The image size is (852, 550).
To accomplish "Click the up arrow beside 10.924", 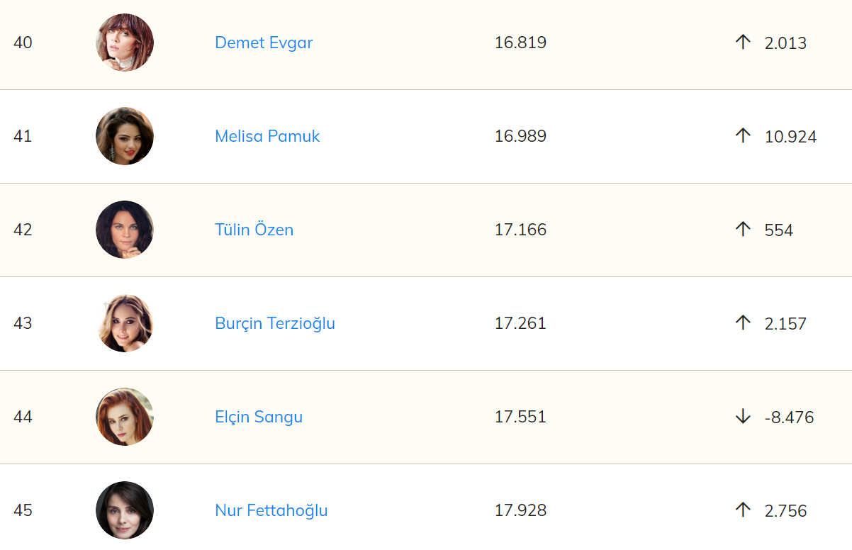I will (742, 136).
